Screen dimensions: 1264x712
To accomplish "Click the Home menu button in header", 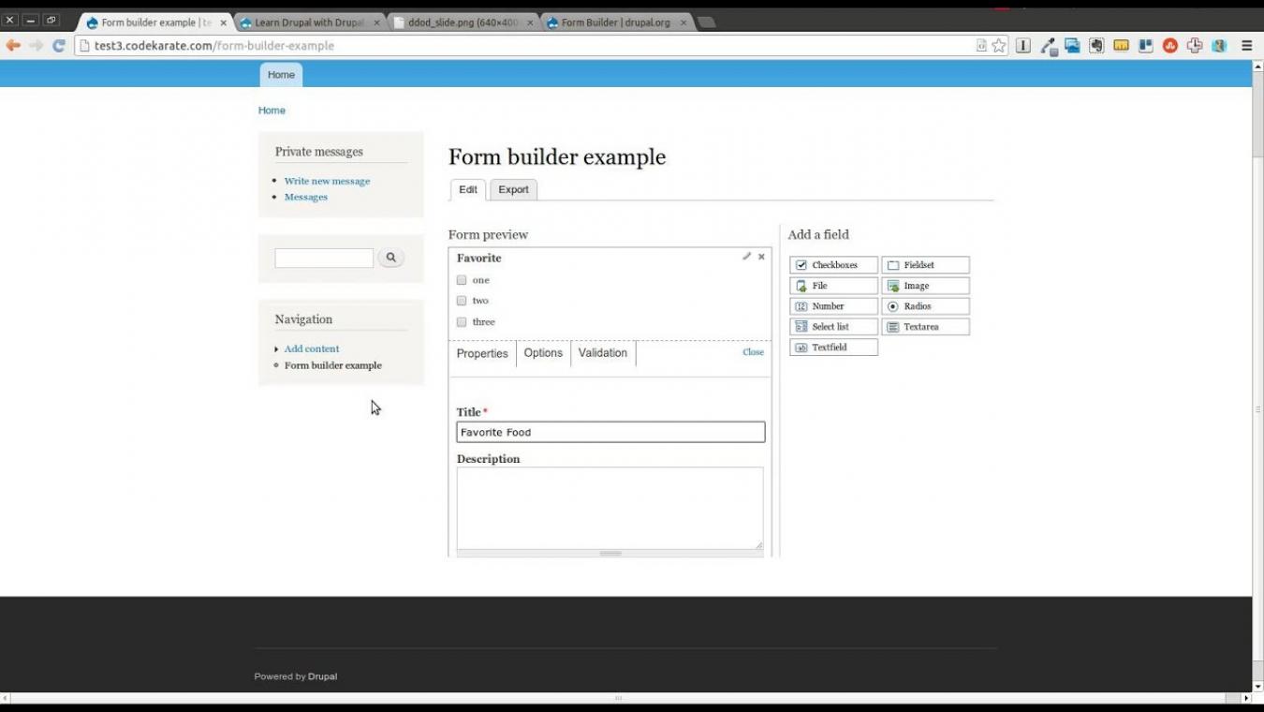I will pos(281,75).
